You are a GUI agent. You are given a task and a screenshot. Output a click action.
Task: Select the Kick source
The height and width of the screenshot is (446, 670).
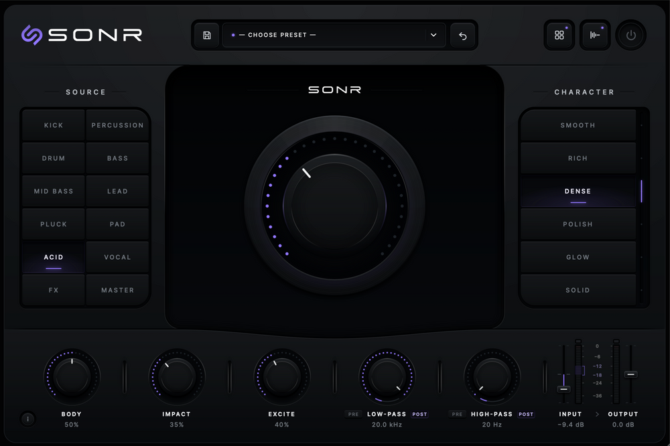pos(54,125)
